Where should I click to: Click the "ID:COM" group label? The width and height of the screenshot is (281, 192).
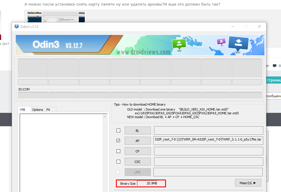click(24, 89)
